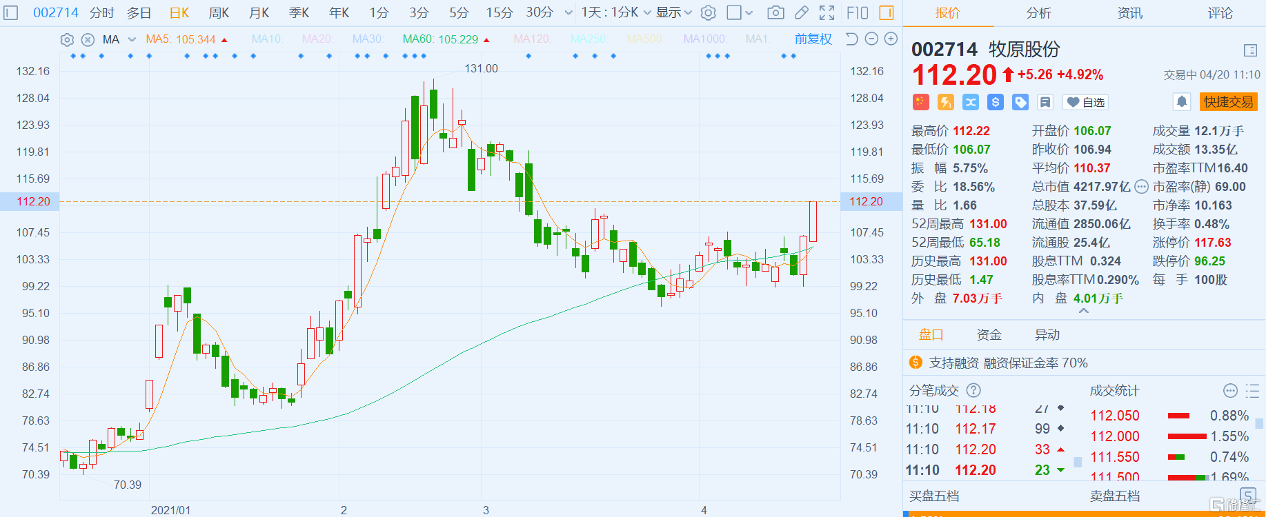
Task: Click the 131.00 high price label
Action: pyautogui.click(x=481, y=68)
